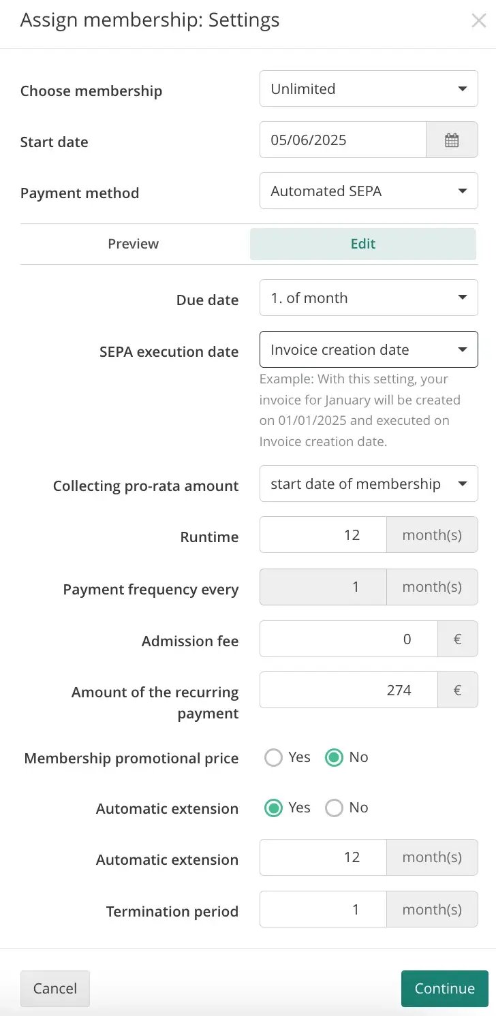This screenshot has width=496, height=1016.
Task: Click the Continue button
Action: click(445, 989)
